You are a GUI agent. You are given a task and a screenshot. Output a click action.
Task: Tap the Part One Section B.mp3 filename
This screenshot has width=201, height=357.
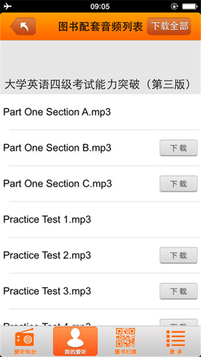[58, 148]
